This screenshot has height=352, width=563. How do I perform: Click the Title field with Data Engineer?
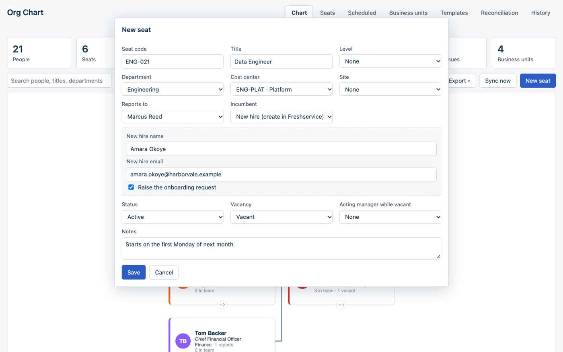281,62
